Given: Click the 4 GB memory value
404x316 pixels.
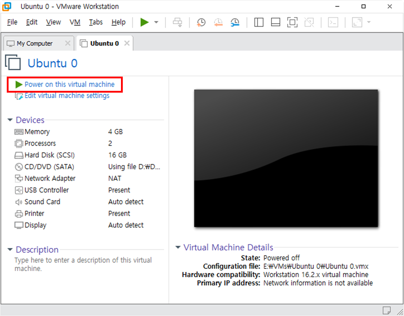Looking at the screenshot, I should (x=115, y=132).
